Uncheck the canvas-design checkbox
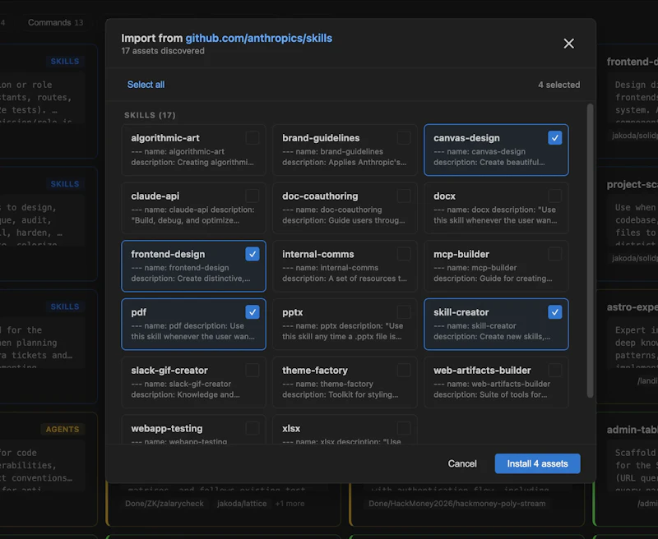 (x=554, y=137)
